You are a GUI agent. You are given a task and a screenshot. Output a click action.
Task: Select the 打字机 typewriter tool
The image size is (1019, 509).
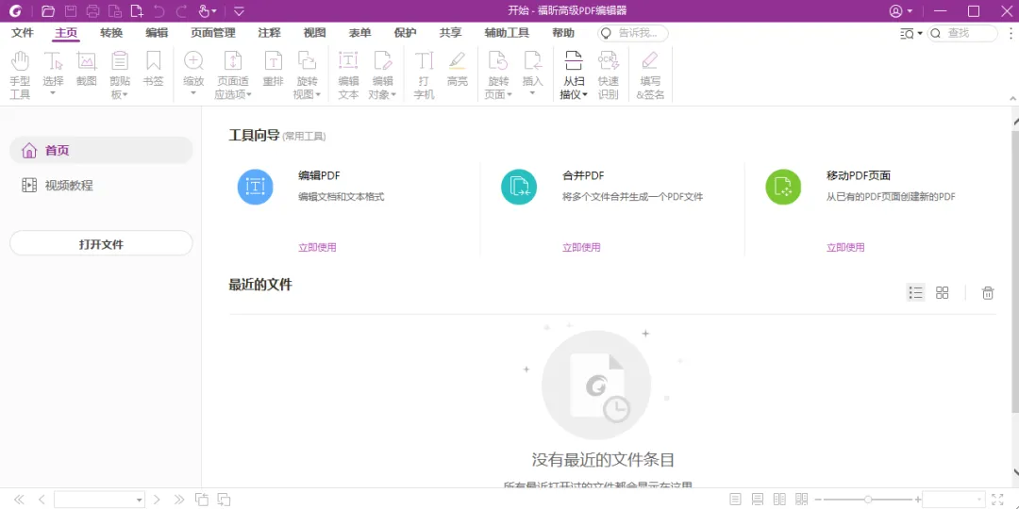pyautogui.click(x=424, y=75)
